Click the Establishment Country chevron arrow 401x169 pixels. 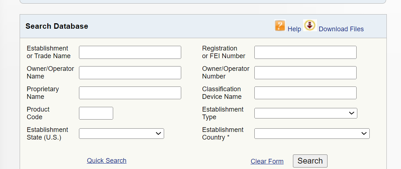[364, 133]
